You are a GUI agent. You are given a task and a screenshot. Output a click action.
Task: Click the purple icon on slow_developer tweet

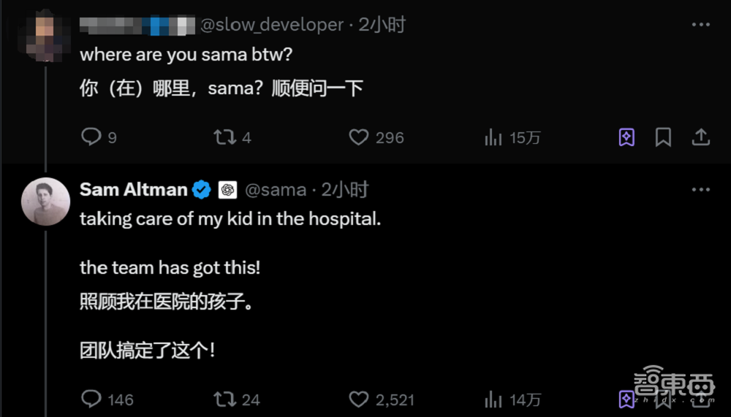pyautogui.click(x=626, y=137)
